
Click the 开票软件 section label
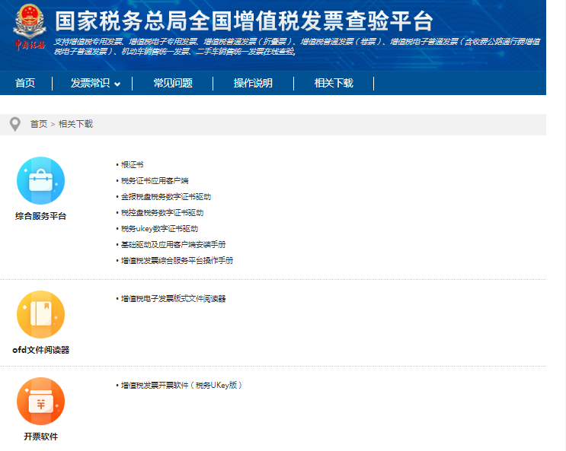[41, 437]
